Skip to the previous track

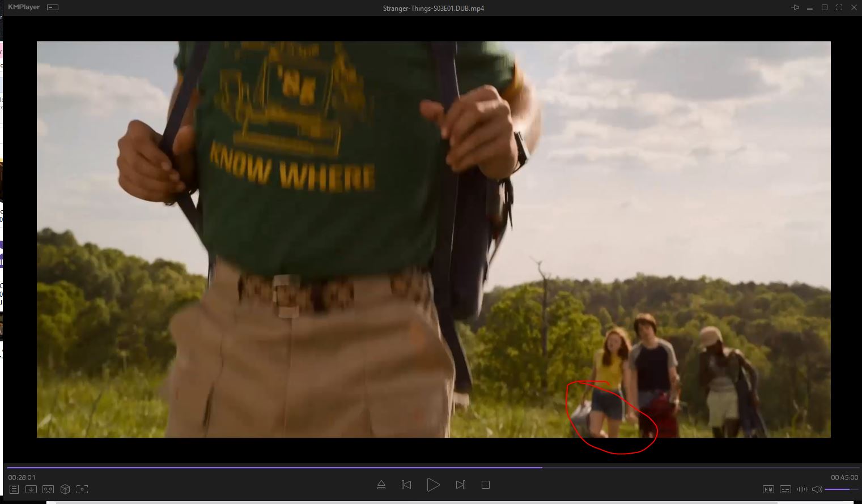coord(406,485)
